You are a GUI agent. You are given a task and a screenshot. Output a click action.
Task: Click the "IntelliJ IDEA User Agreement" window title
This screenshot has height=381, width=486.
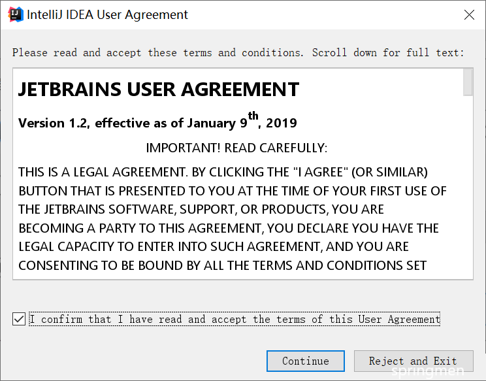coord(107,14)
